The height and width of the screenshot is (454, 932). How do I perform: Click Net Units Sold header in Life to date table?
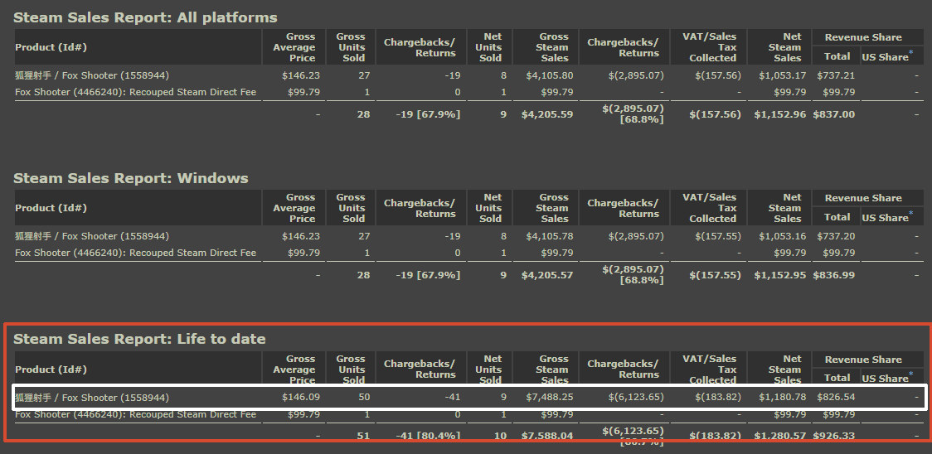[x=490, y=369]
